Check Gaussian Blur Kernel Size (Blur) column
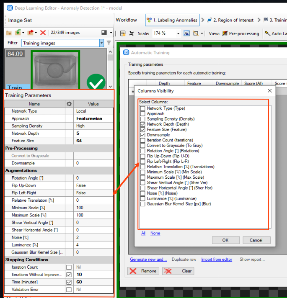The width and height of the screenshot is (287, 298). pyautogui.click(x=142, y=204)
